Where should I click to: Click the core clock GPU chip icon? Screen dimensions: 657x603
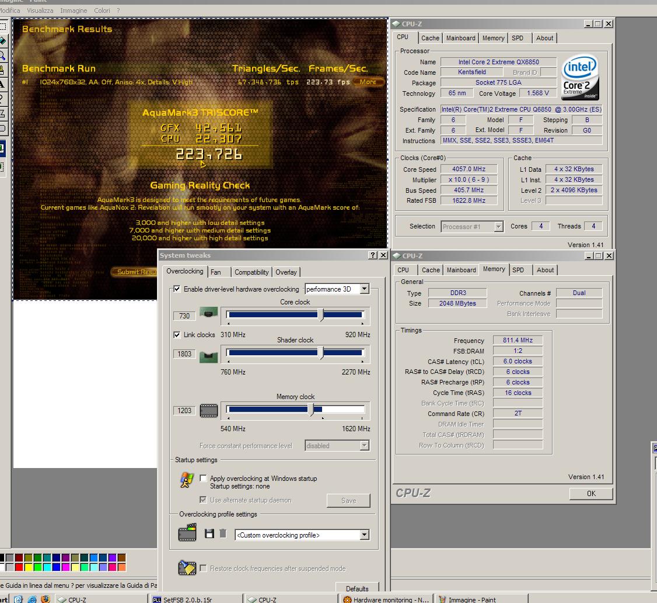pos(208,312)
